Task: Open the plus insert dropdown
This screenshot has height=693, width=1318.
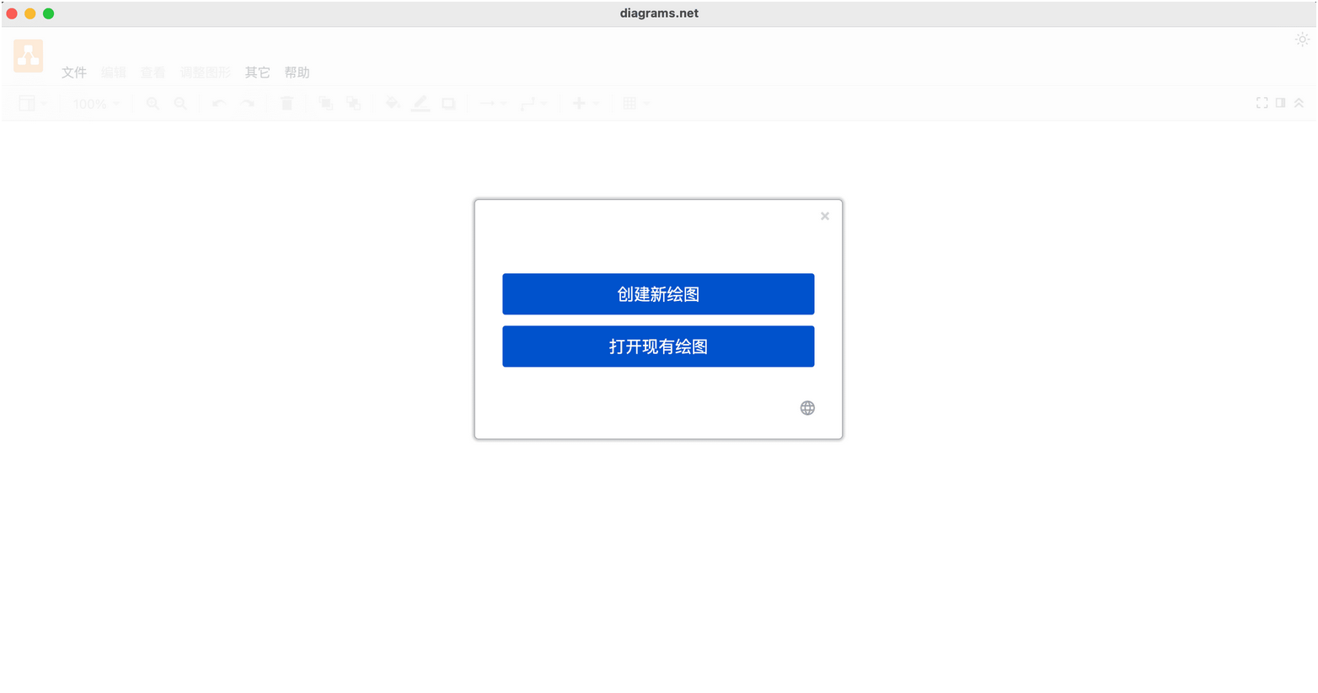Action: pos(586,104)
